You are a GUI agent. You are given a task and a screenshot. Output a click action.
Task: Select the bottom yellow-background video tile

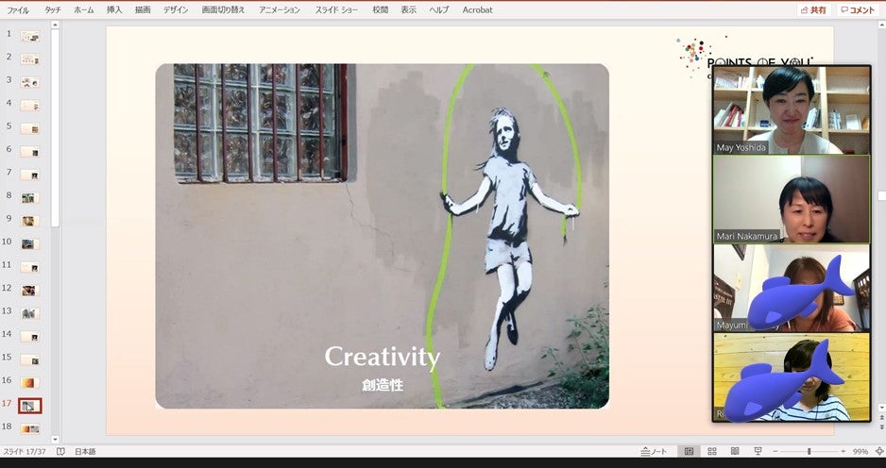792,377
